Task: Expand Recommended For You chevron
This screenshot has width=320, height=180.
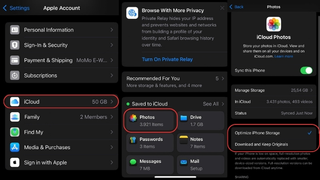Action: point(223,78)
